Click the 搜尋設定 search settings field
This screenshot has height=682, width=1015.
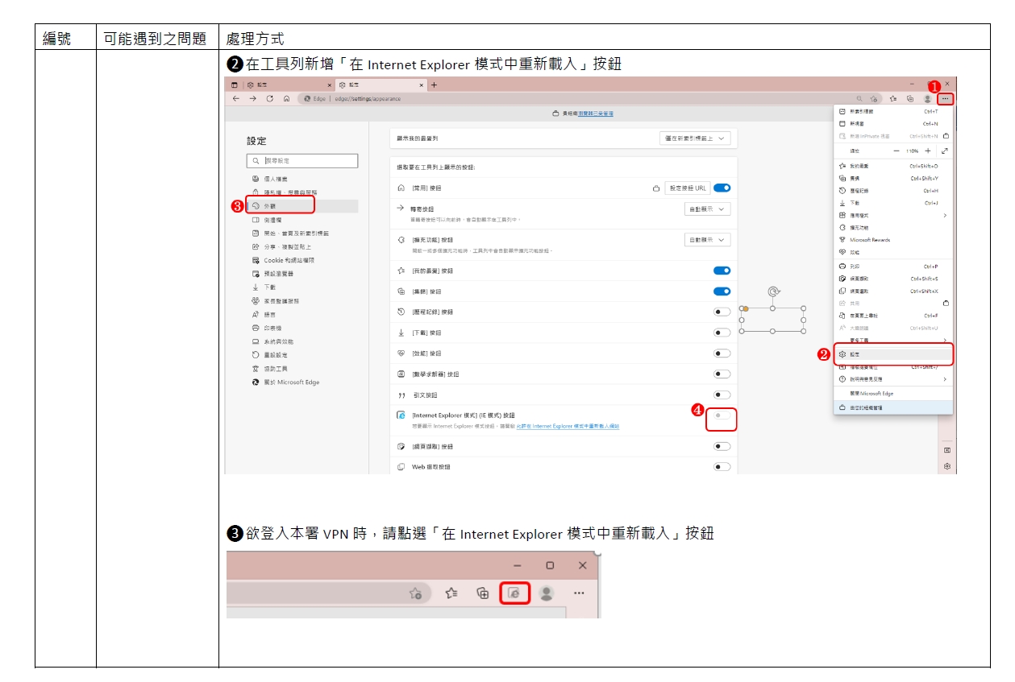(302, 161)
